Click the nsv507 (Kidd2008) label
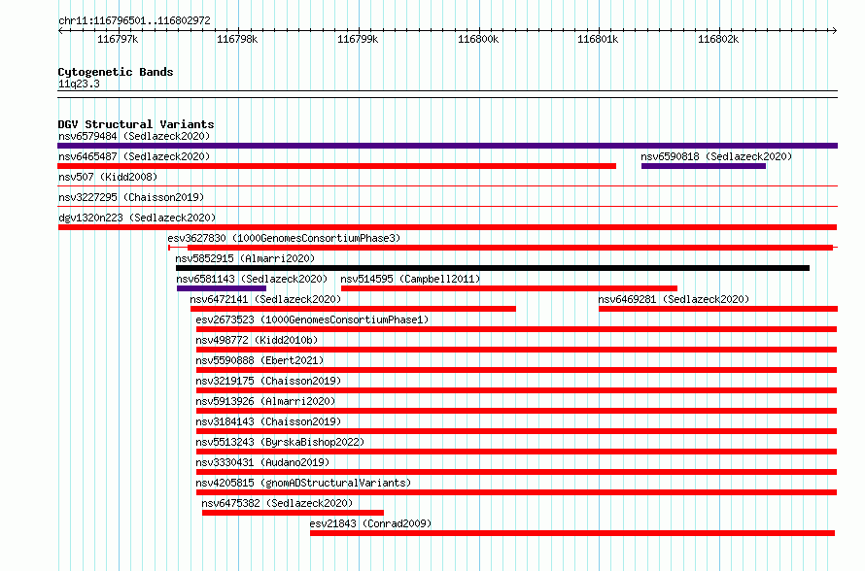 (x=108, y=177)
